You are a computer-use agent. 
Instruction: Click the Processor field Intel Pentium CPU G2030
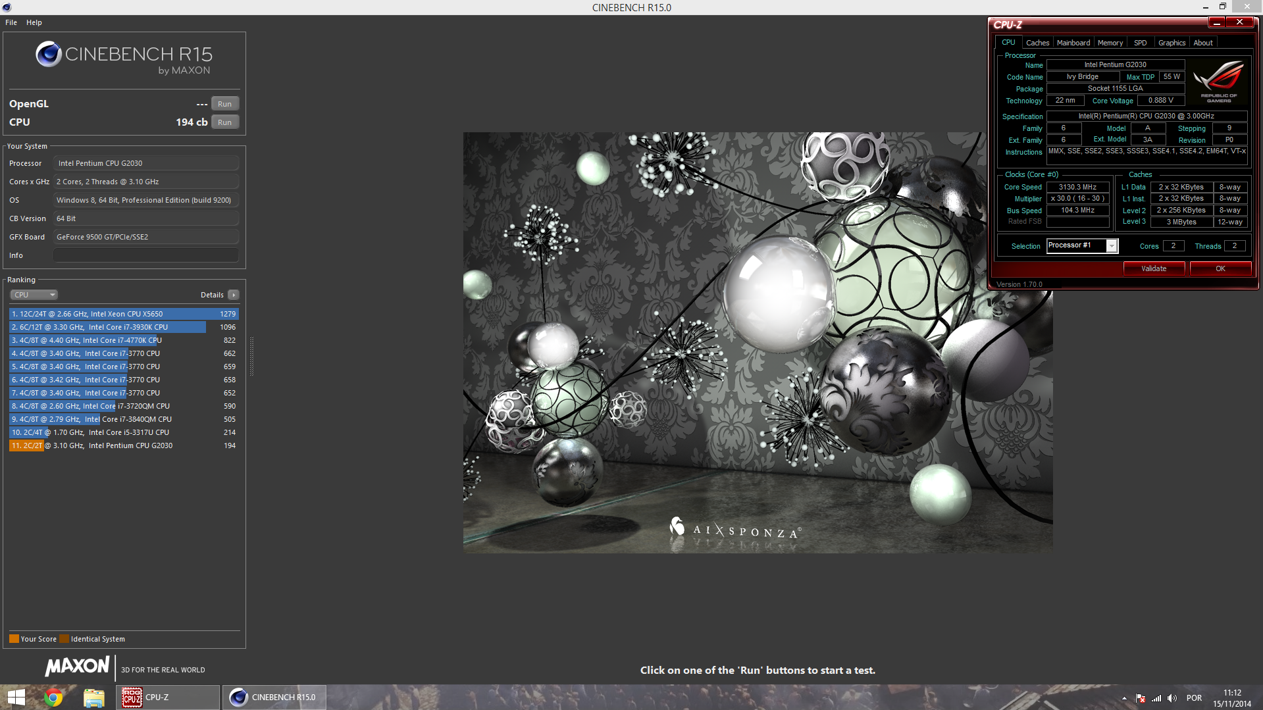click(x=146, y=163)
